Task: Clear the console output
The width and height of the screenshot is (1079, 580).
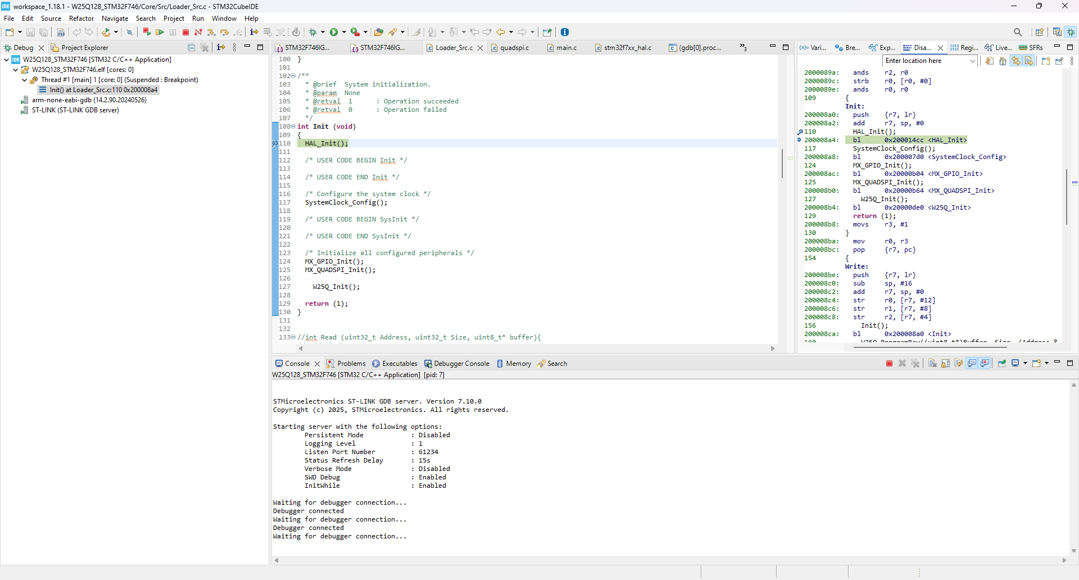Action: click(932, 364)
